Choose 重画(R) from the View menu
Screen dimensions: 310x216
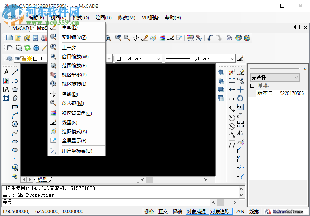pos(77,27)
